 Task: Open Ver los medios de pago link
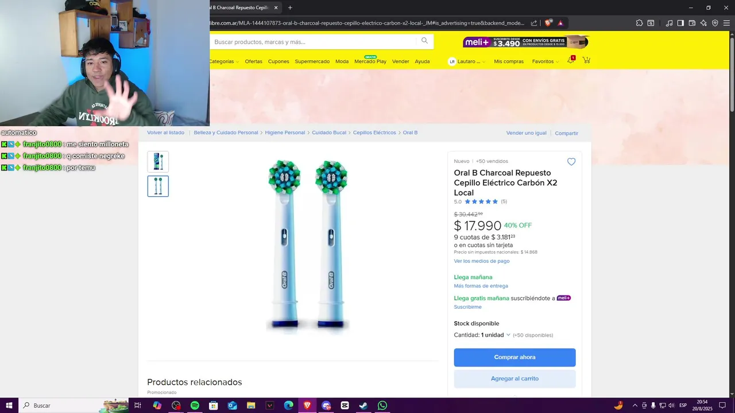pyautogui.click(x=482, y=261)
